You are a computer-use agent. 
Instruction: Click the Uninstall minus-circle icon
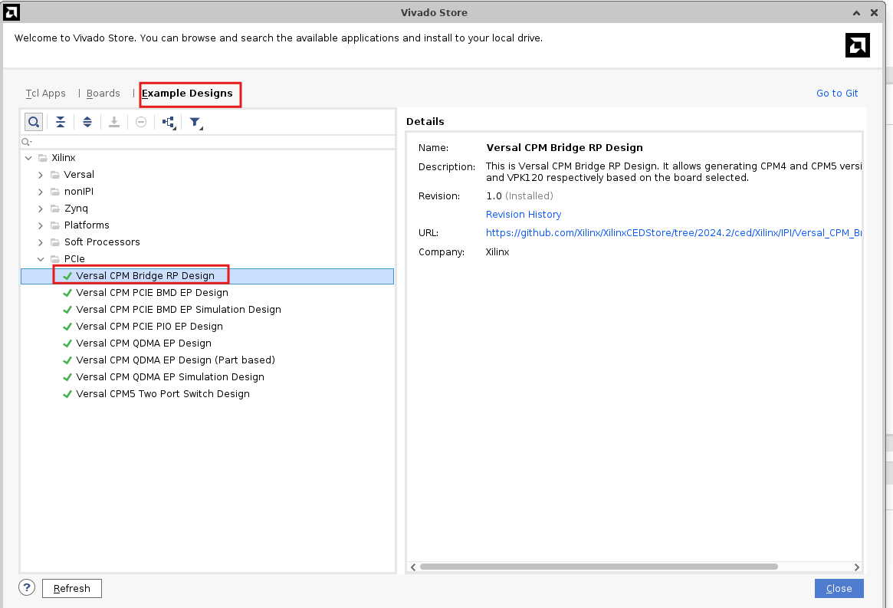pos(141,122)
